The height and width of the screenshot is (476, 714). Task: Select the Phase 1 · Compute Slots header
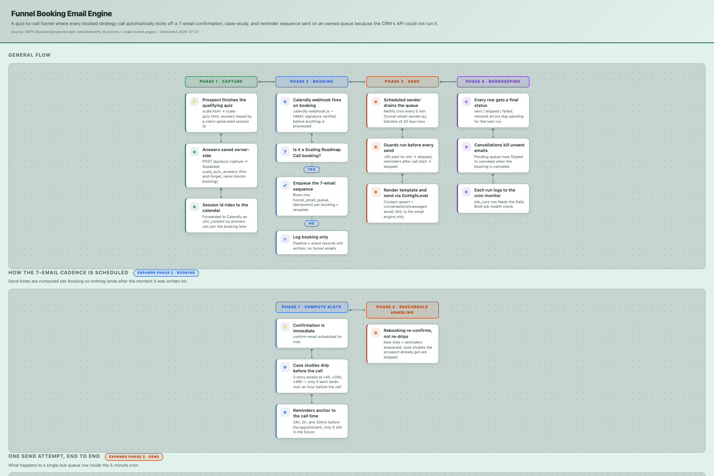click(312, 307)
